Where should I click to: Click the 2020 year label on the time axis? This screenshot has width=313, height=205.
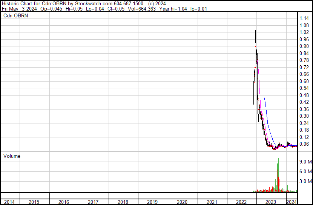(182, 202)
